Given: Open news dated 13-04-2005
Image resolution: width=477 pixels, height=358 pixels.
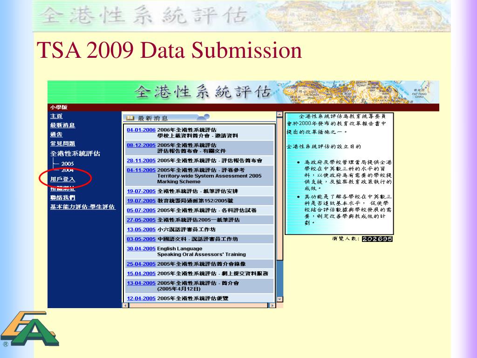Looking at the screenshot, I should point(141,283).
